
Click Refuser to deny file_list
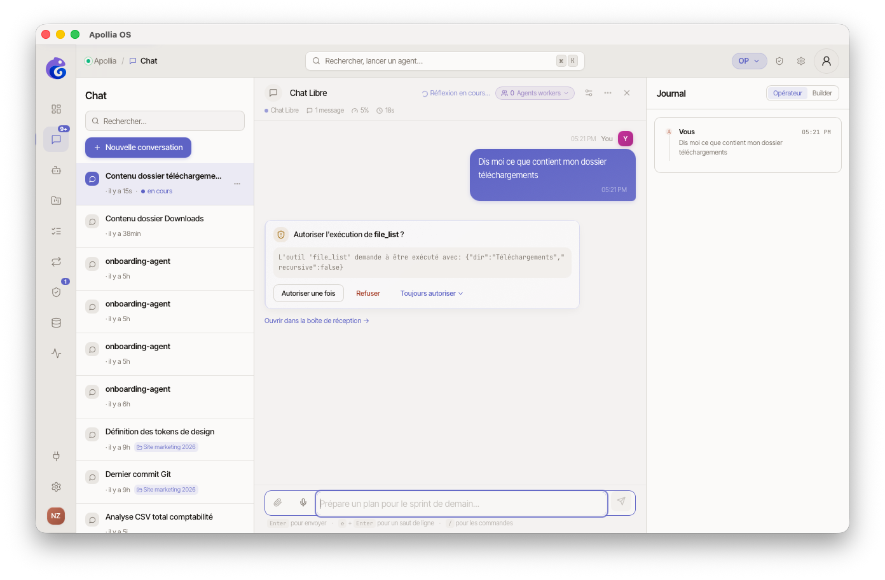[368, 293]
